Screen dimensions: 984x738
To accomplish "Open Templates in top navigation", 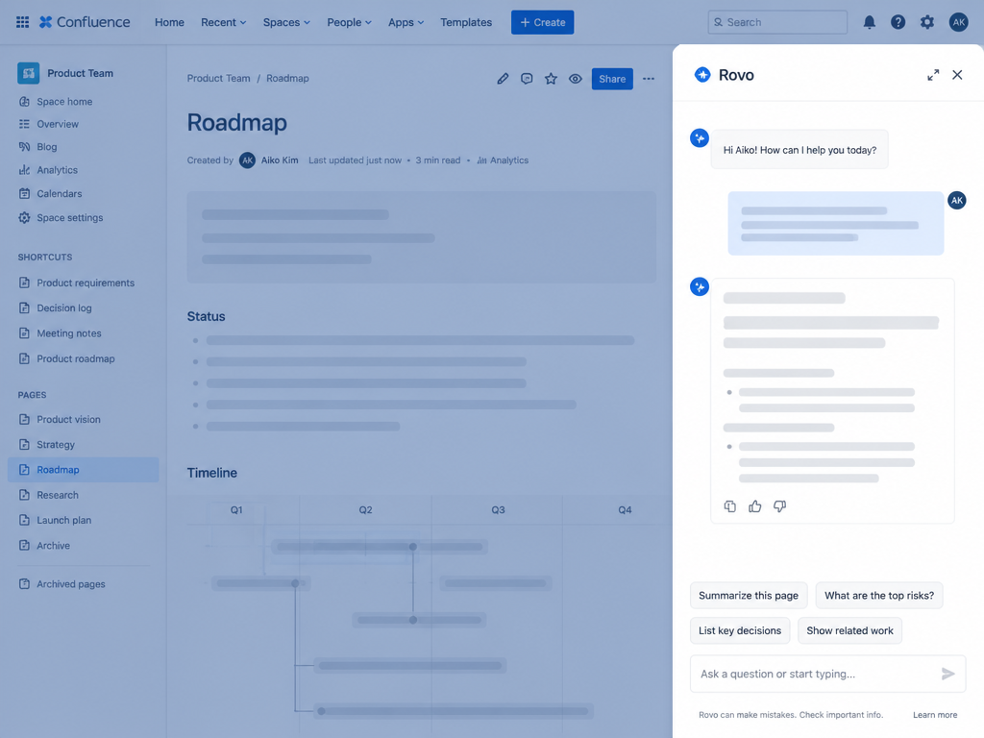I will [466, 23].
